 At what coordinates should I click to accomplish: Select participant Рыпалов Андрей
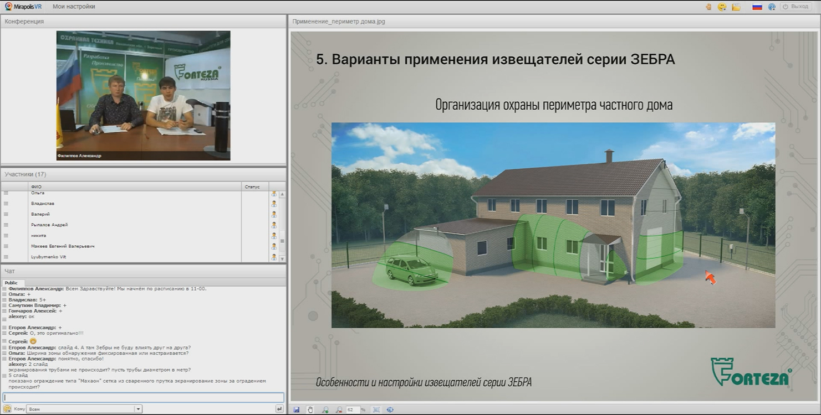[x=49, y=225]
